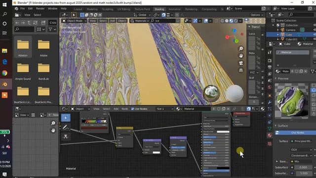
Task: Switch to the Shading workspace tab
Action: [x=159, y=9]
